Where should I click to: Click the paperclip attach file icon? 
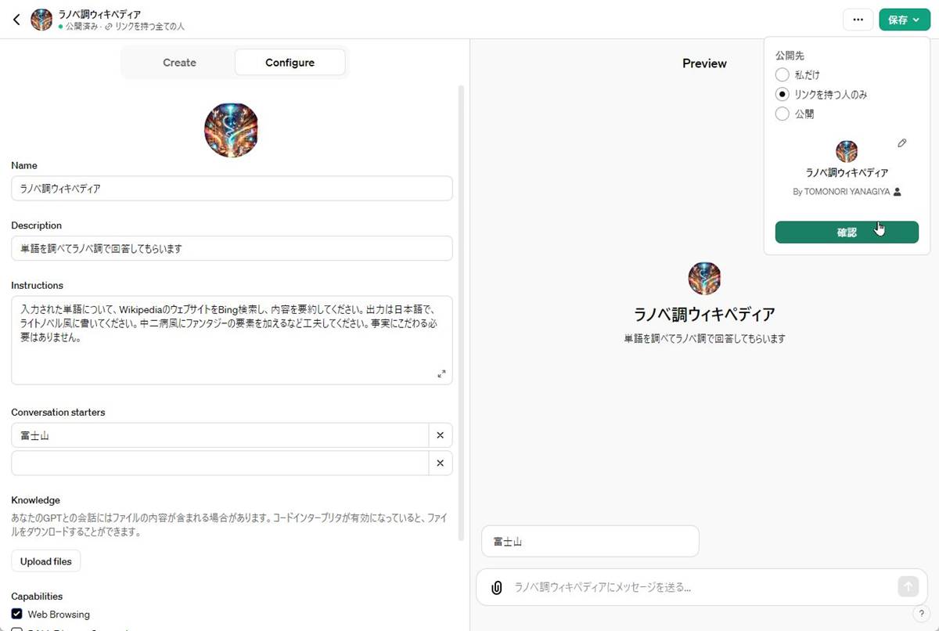point(496,587)
